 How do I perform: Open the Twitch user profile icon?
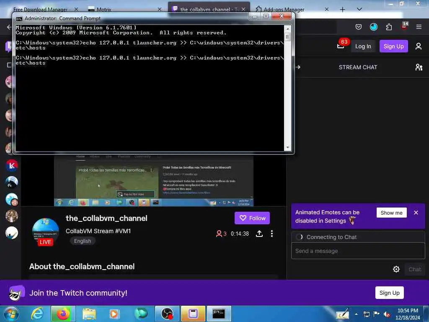419,46
